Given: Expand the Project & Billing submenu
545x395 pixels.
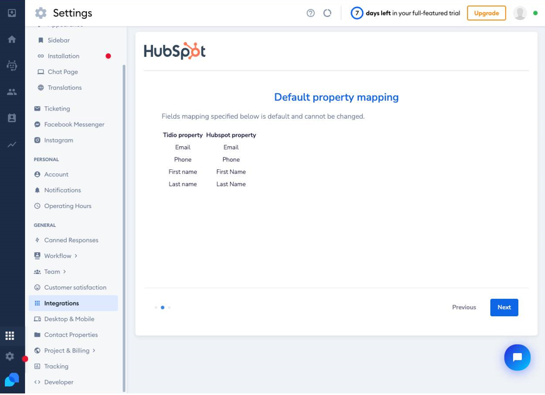Looking at the screenshot, I should coord(66,351).
